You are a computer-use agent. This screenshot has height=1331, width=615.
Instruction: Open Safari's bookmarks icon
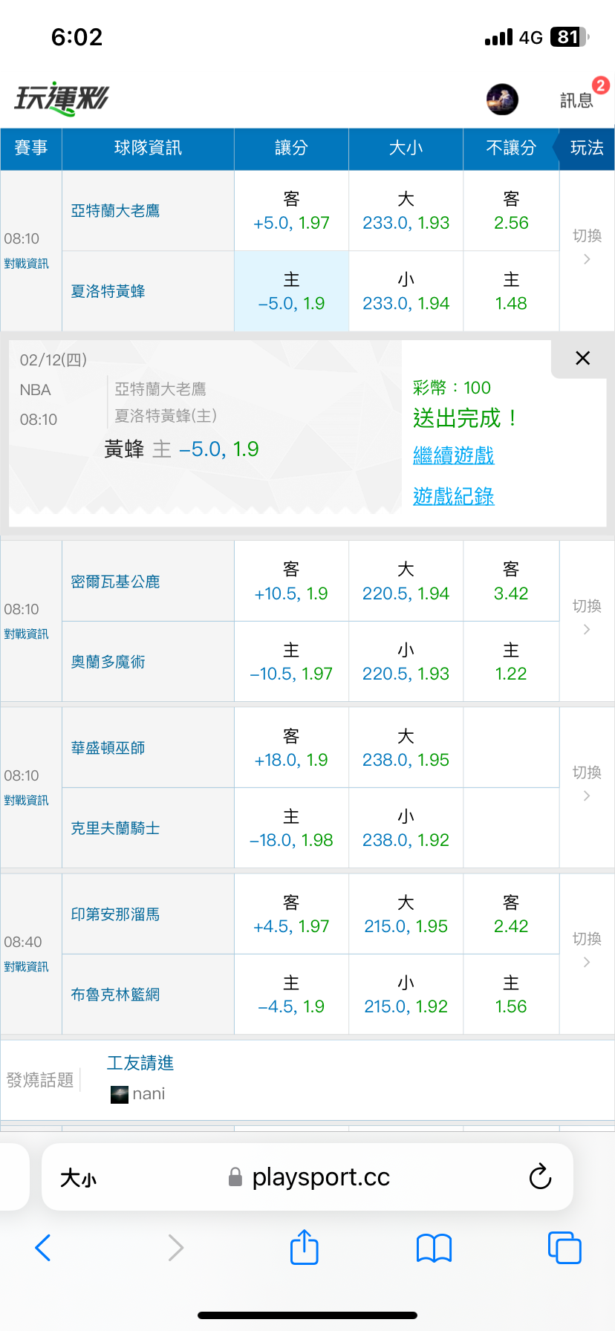click(x=435, y=1248)
